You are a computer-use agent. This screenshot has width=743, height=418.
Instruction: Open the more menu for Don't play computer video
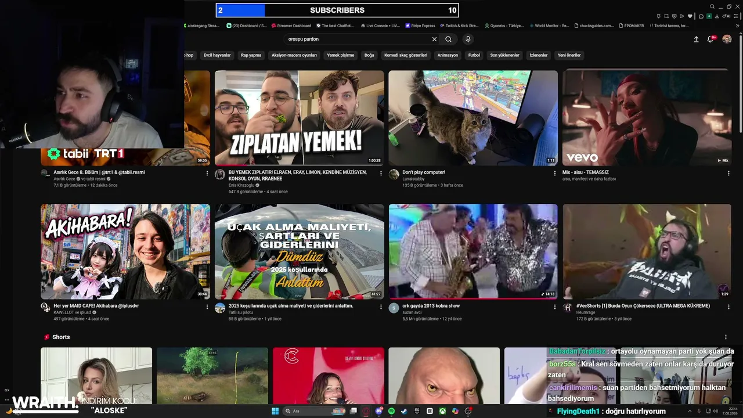pyautogui.click(x=555, y=173)
